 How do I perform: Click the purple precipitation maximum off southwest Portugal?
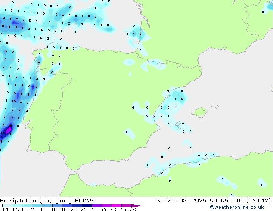[9, 130]
